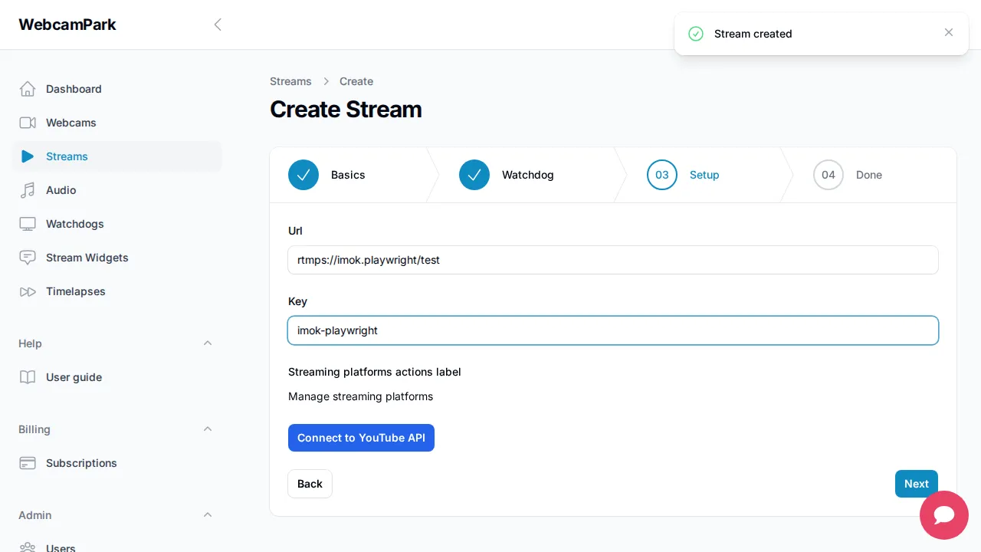The image size is (981, 552).
Task: Open the chat support bubble
Action: point(944,515)
